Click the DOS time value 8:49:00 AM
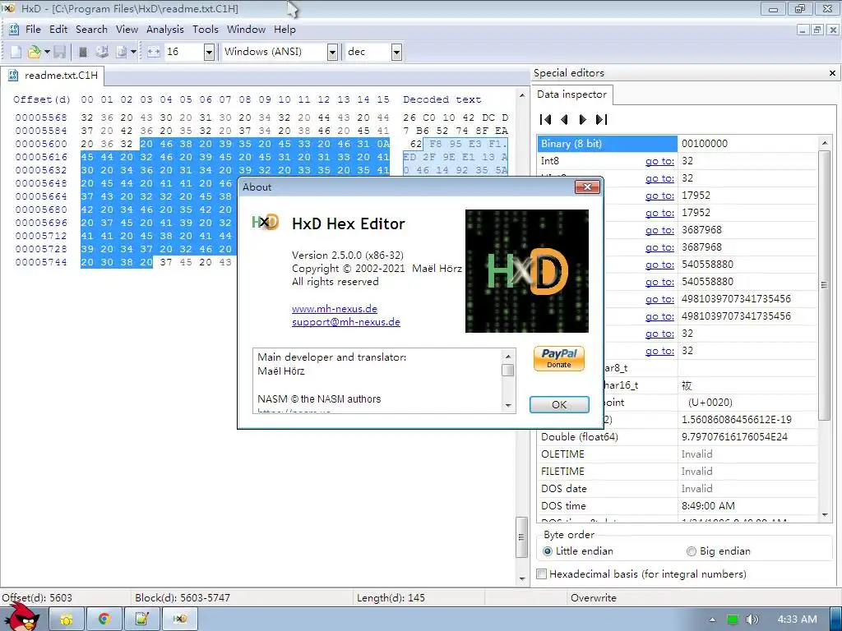 708,506
